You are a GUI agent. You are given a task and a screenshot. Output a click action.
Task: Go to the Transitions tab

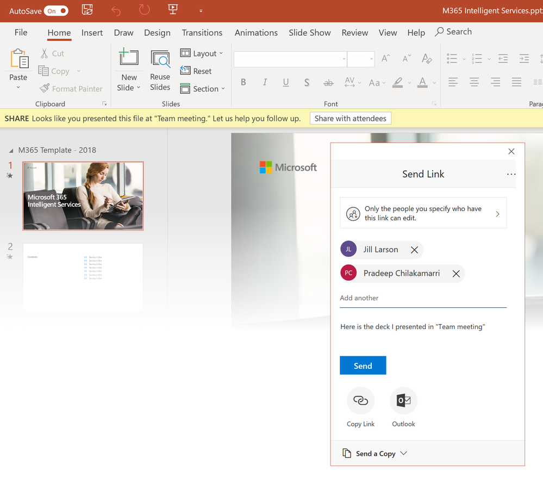tap(202, 33)
